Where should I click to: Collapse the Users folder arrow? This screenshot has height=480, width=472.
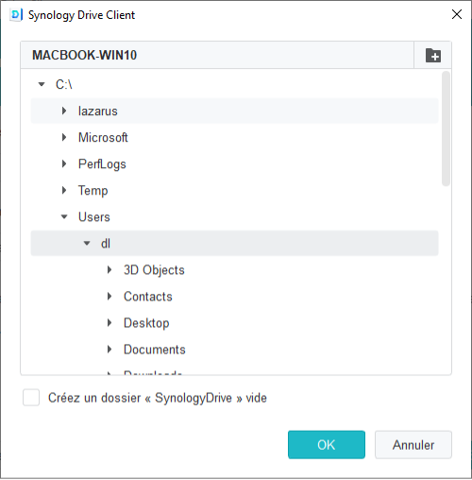click(x=64, y=216)
